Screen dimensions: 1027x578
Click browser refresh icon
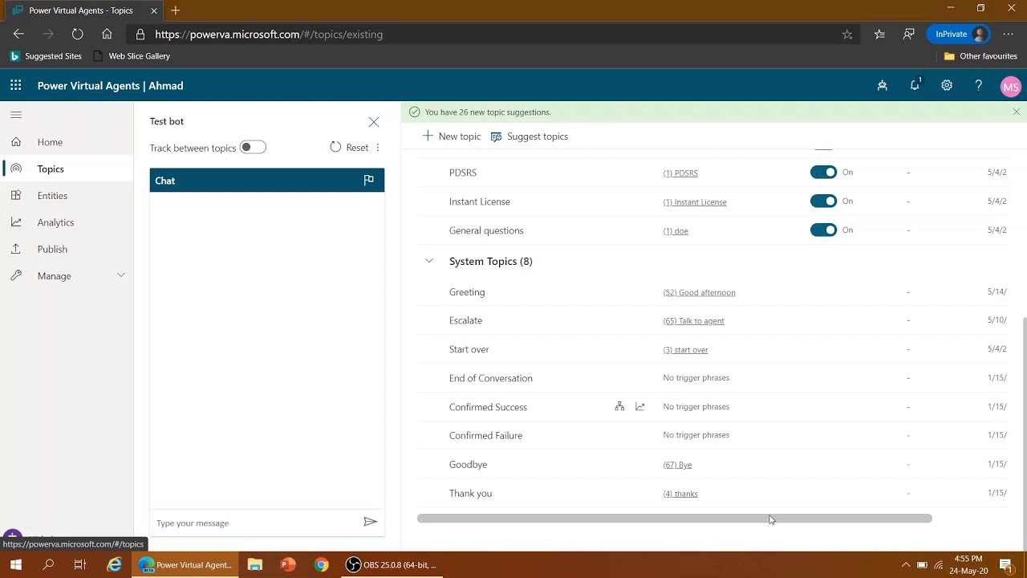click(x=77, y=34)
